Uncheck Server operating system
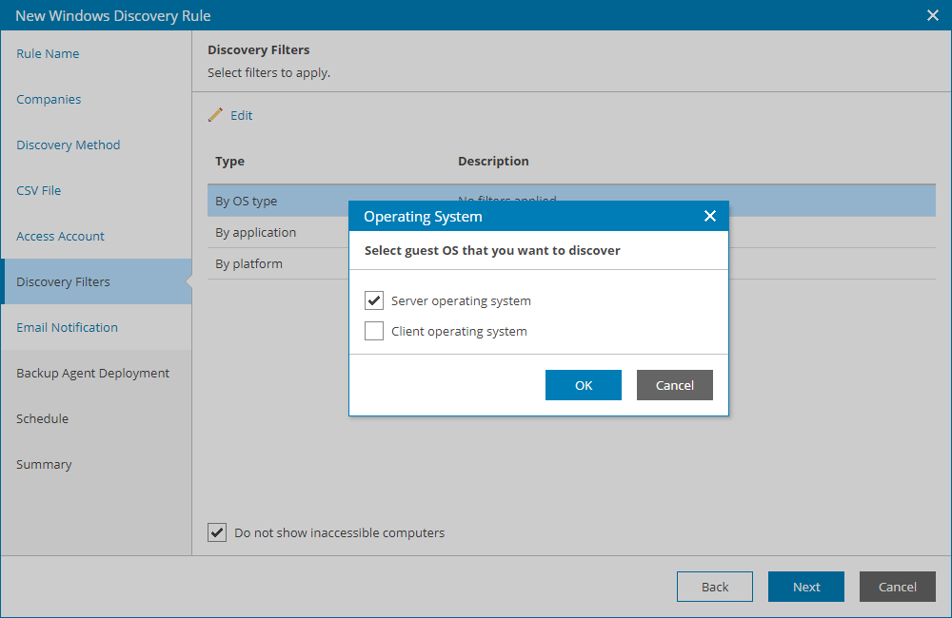Viewport: 952px width, 618px height. tap(374, 300)
